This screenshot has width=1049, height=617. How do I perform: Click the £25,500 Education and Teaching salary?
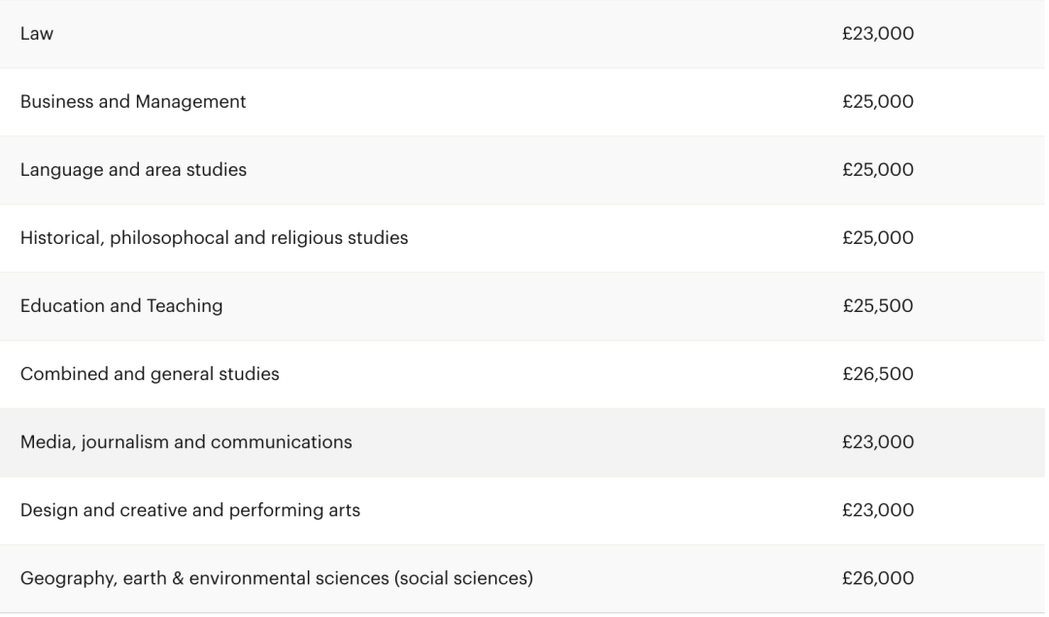pyautogui.click(x=878, y=306)
